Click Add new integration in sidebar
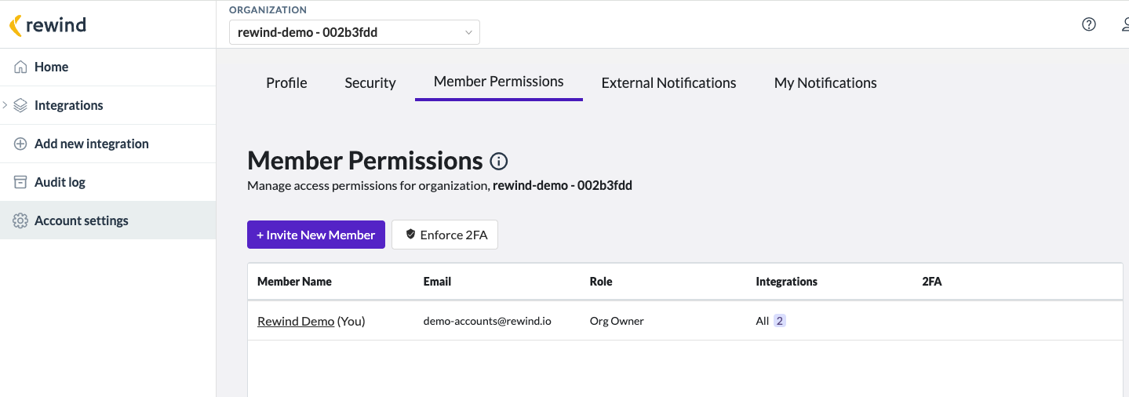The image size is (1129, 397). [107, 144]
